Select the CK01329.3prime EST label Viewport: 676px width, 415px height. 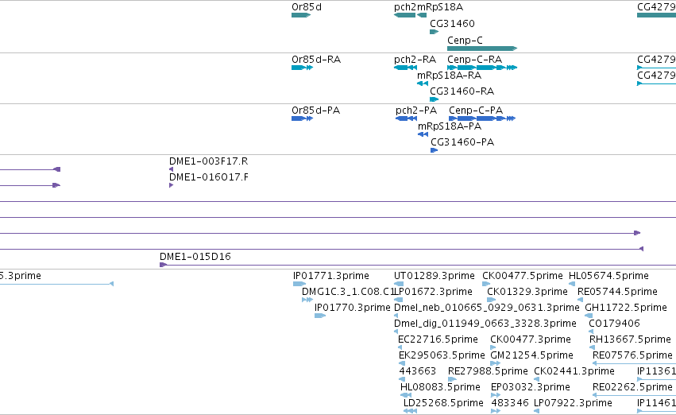point(527,292)
